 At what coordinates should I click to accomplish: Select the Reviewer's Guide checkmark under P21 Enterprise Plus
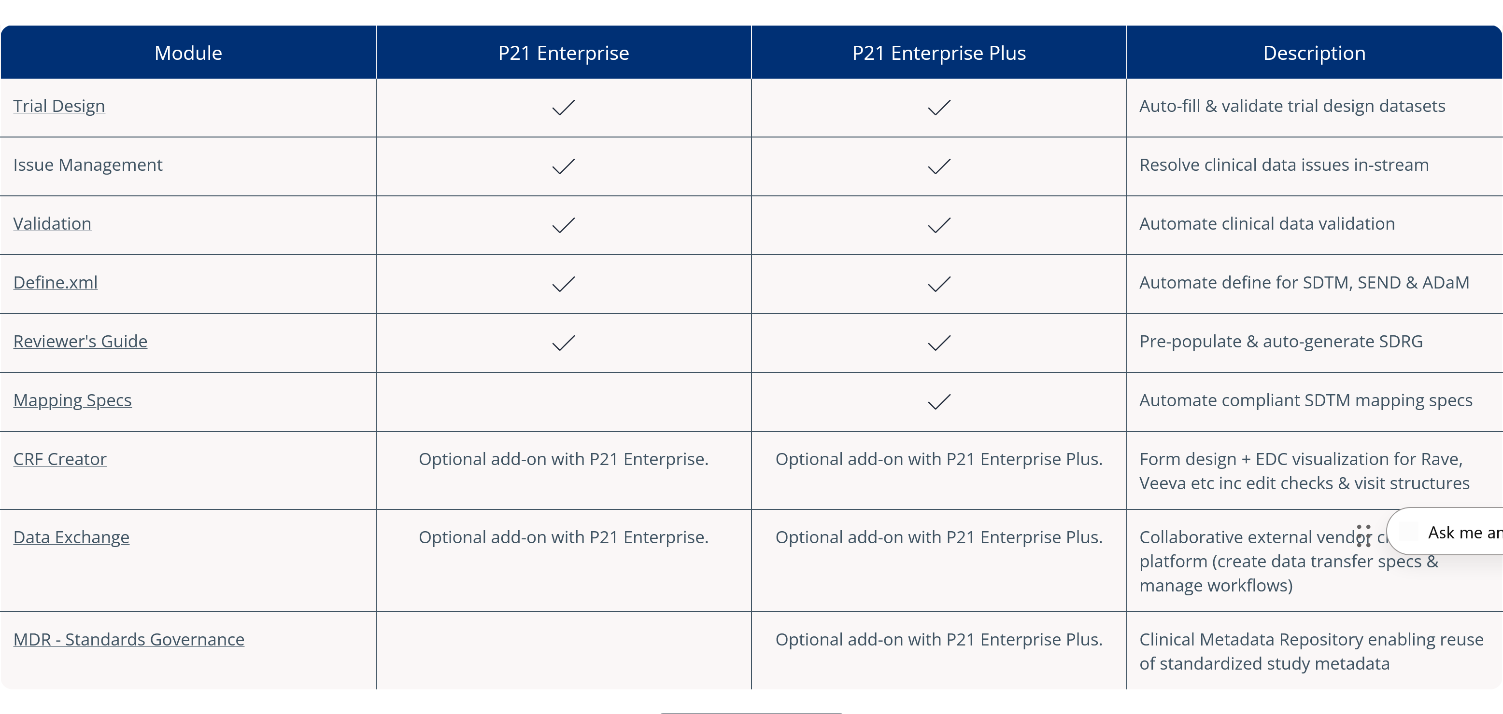[x=938, y=343]
